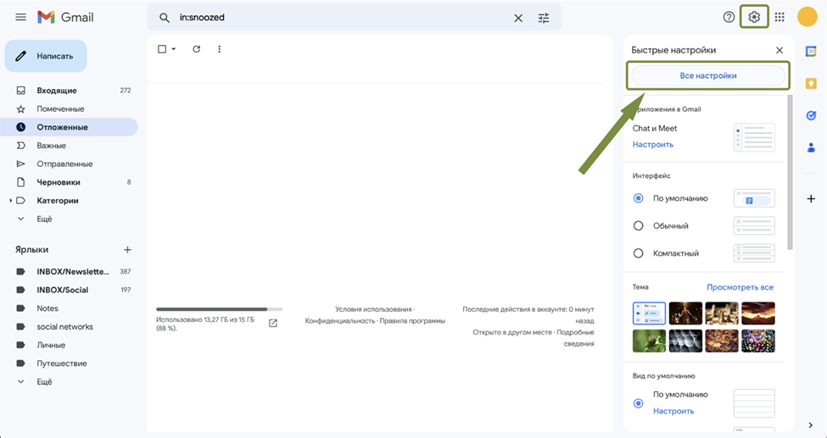Click the Все настройки button
The height and width of the screenshot is (438, 827).
pos(707,76)
